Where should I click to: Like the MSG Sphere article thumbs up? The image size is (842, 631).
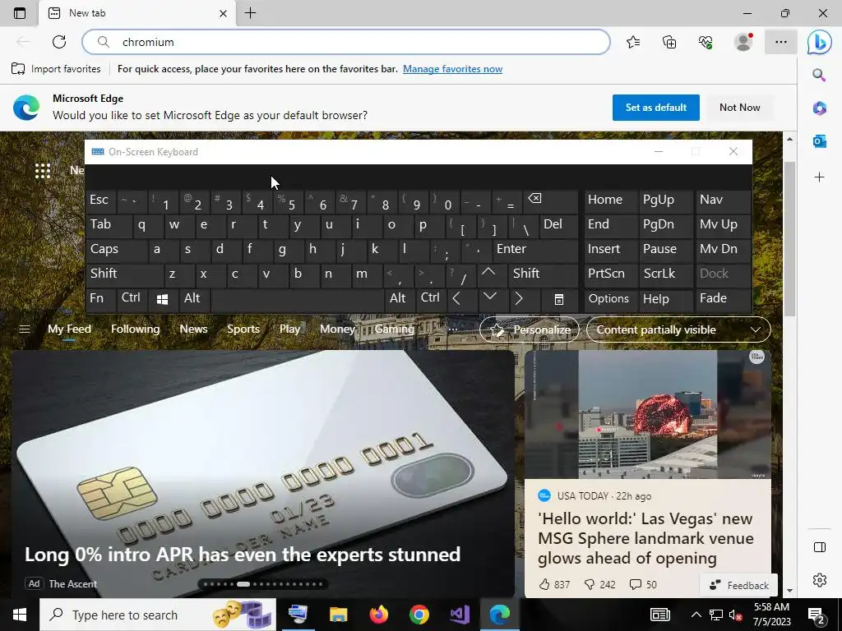(x=544, y=584)
